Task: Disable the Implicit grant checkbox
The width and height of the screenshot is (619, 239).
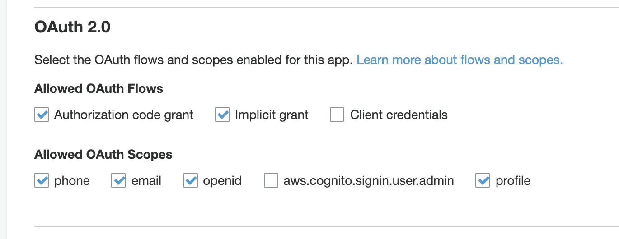Action: point(222,115)
